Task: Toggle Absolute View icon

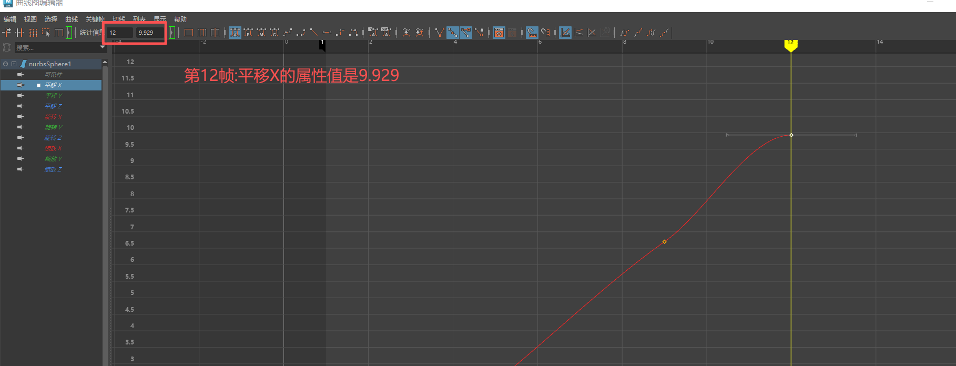Action: click(x=565, y=33)
